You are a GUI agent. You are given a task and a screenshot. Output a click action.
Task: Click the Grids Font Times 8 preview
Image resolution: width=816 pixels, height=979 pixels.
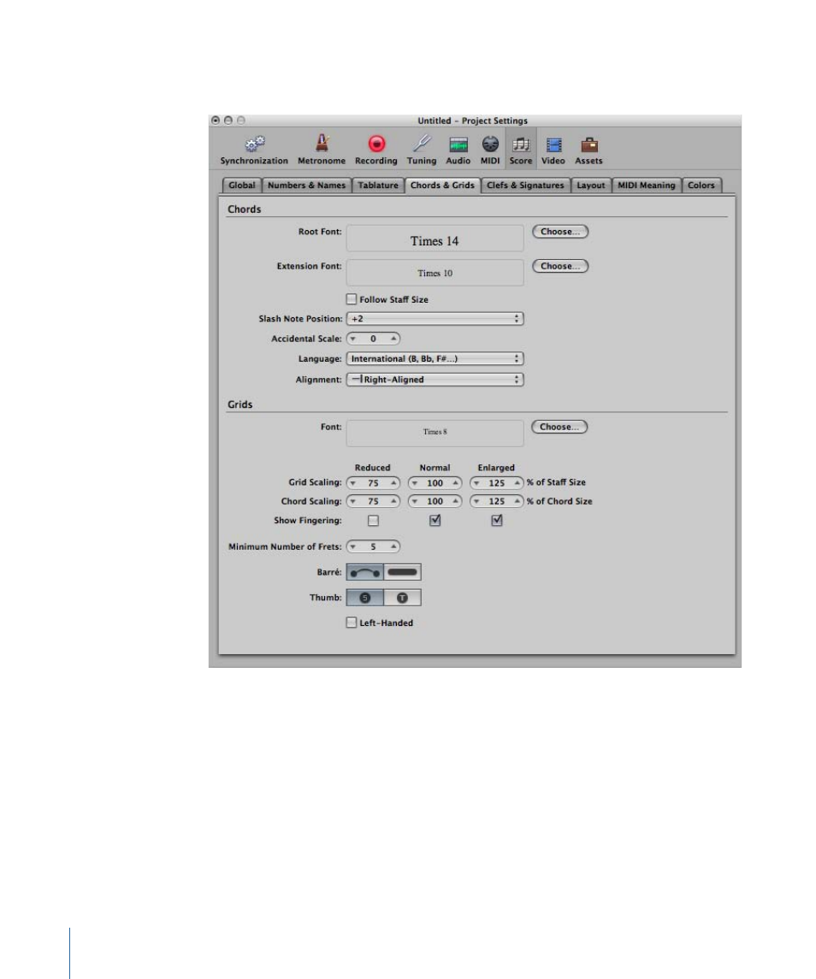(x=435, y=433)
